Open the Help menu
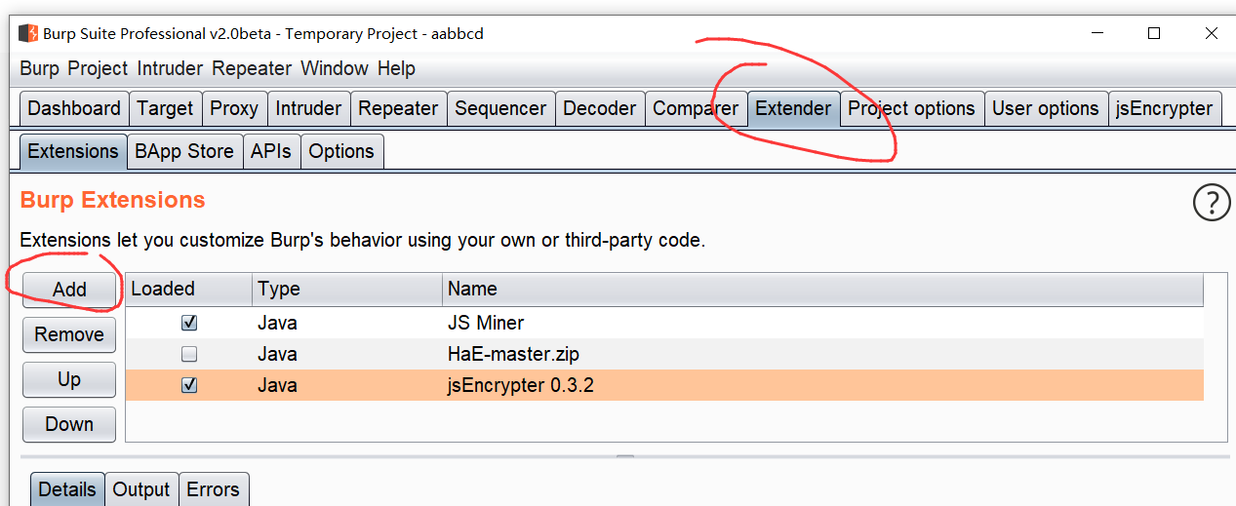1236x506 pixels. [x=396, y=68]
